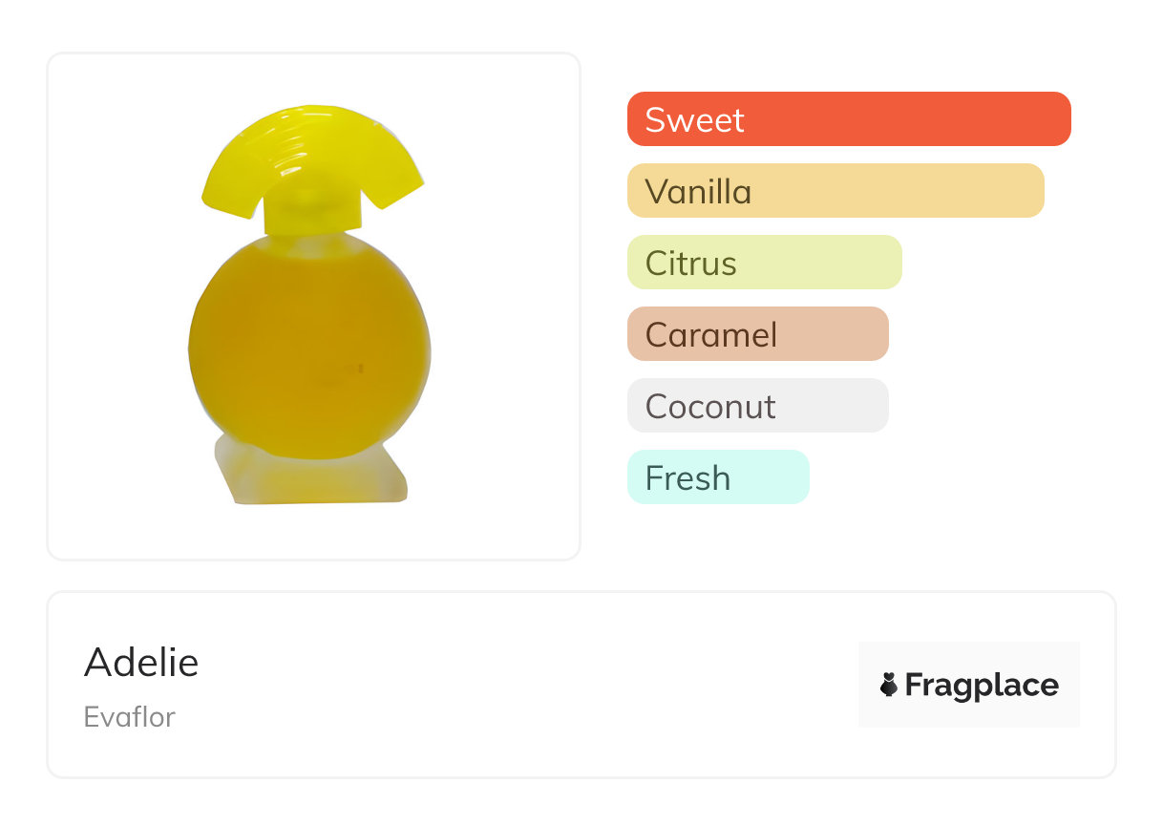Open the Evaflor brand link
Screen dimensions: 1163x825
click(x=130, y=716)
